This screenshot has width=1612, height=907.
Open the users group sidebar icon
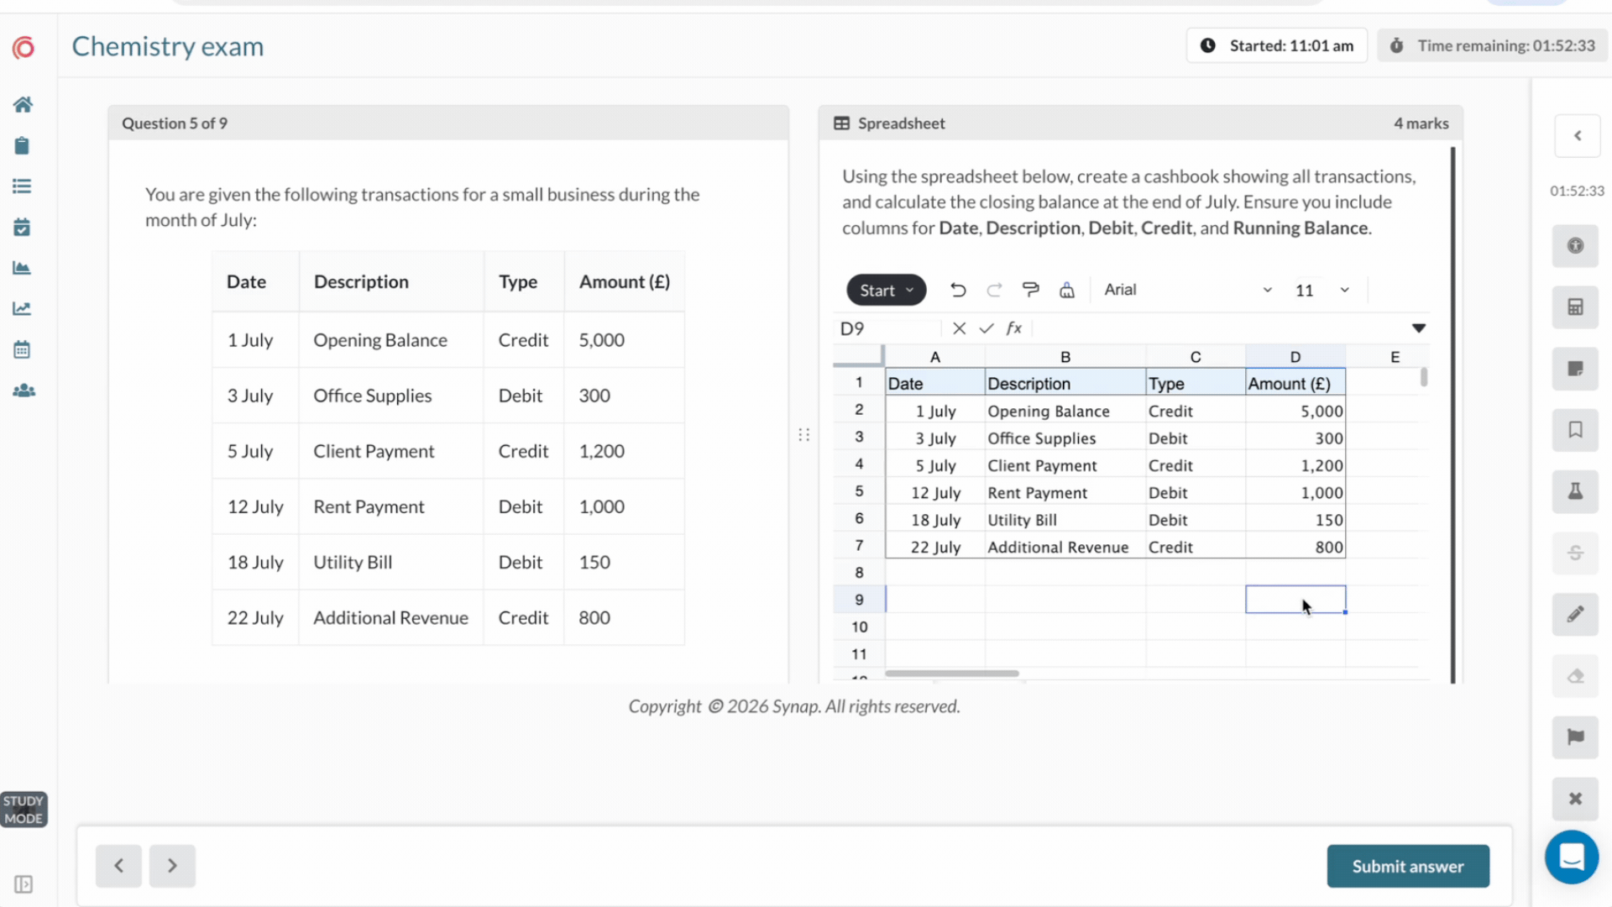point(24,391)
